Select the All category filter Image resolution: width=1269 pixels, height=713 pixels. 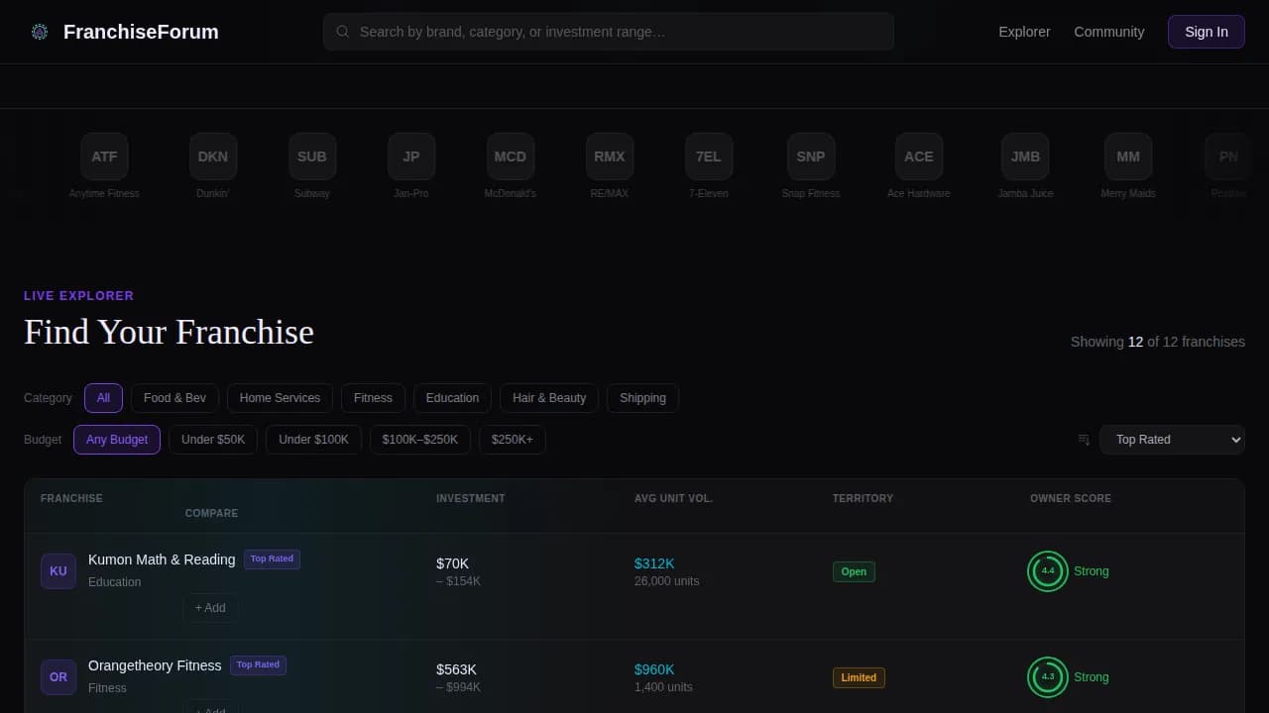pos(103,398)
